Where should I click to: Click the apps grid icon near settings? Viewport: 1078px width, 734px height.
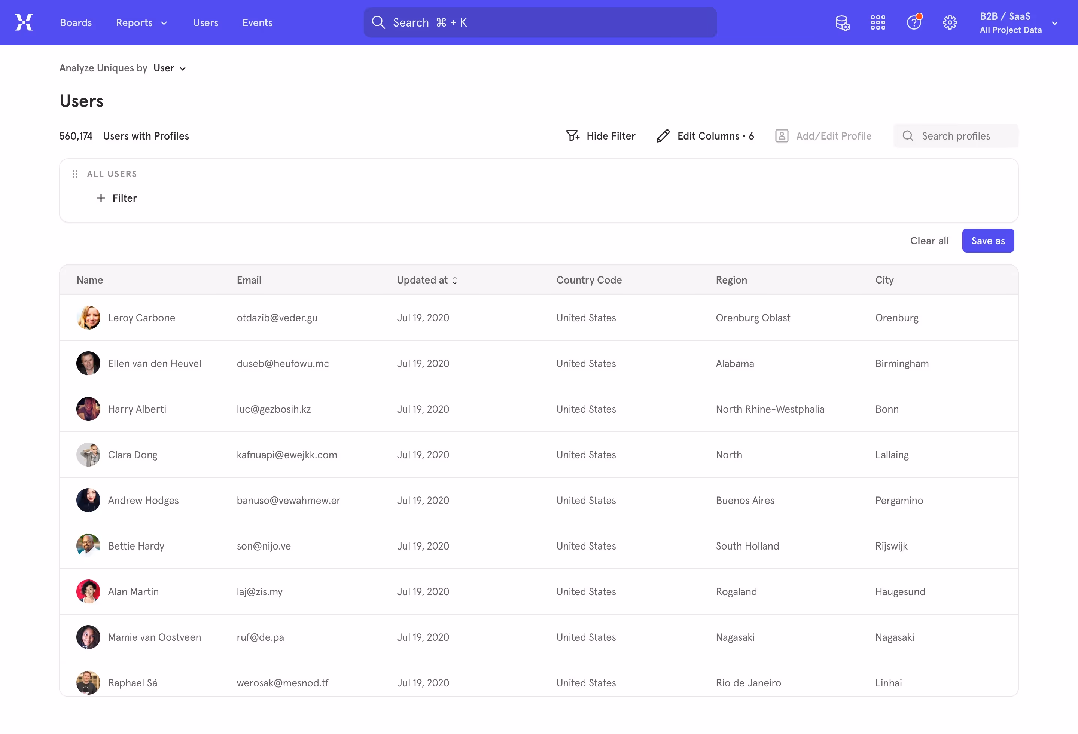(x=878, y=22)
